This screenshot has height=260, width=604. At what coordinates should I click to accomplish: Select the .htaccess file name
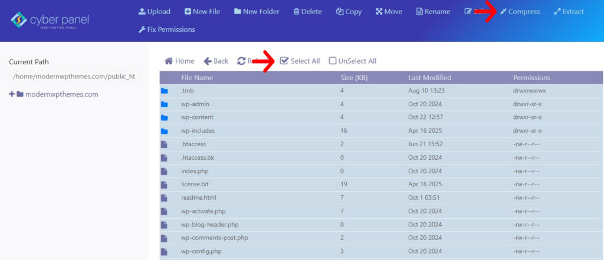click(x=193, y=144)
